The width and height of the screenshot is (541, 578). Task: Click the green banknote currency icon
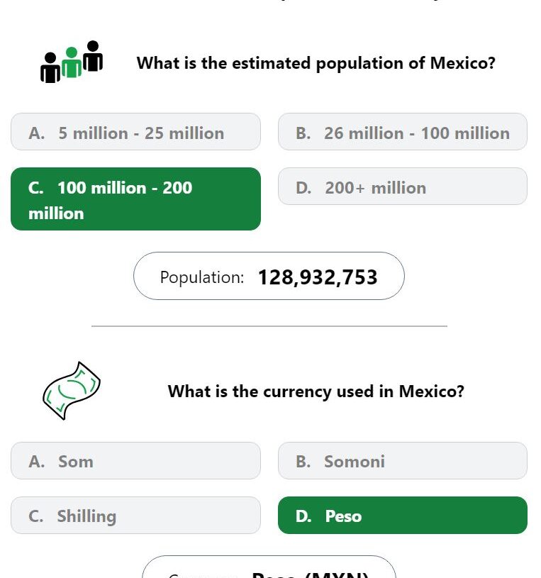72,391
